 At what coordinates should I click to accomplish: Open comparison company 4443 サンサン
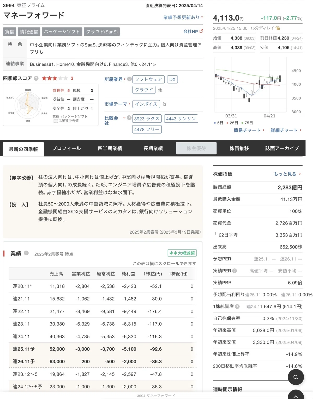click(x=181, y=119)
